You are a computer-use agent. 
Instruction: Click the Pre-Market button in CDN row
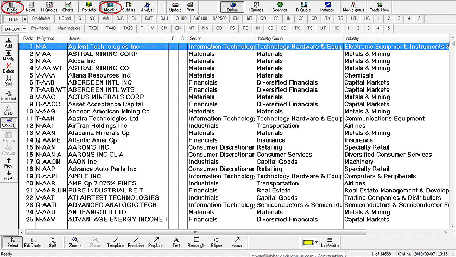(40, 28)
